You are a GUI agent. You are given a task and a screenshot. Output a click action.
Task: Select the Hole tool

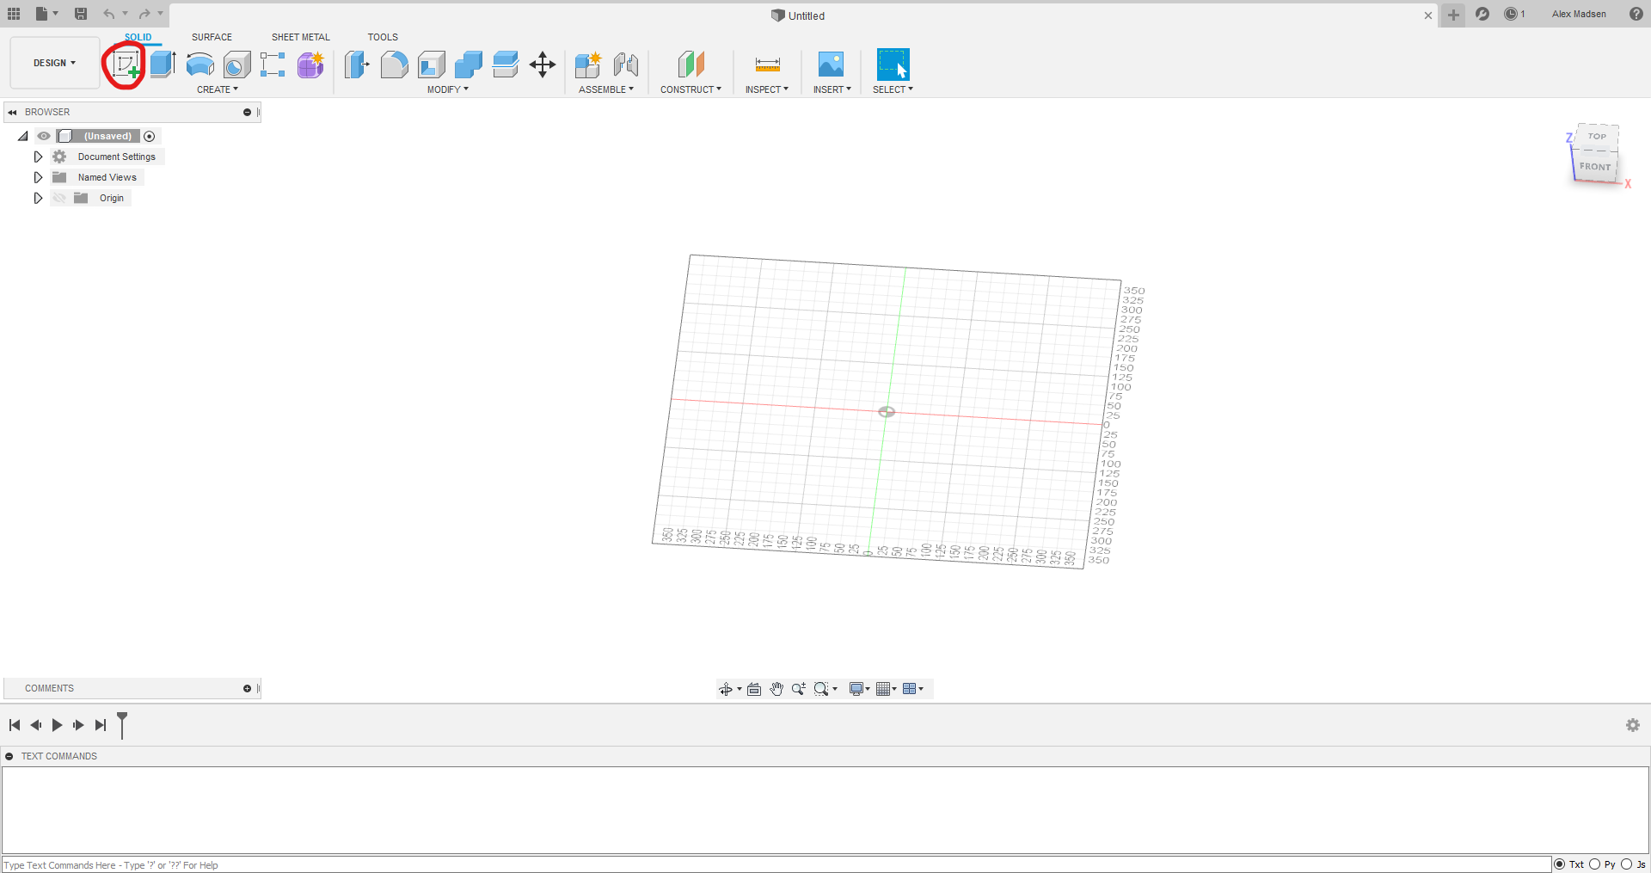236,65
